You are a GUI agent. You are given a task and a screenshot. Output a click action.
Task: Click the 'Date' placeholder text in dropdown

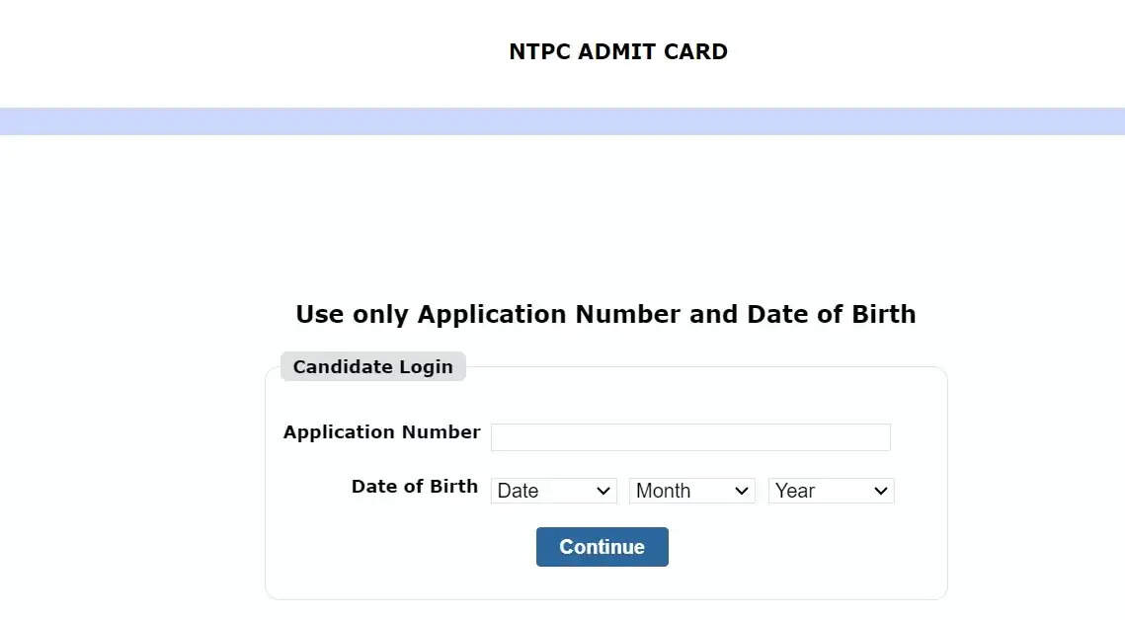tap(519, 492)
